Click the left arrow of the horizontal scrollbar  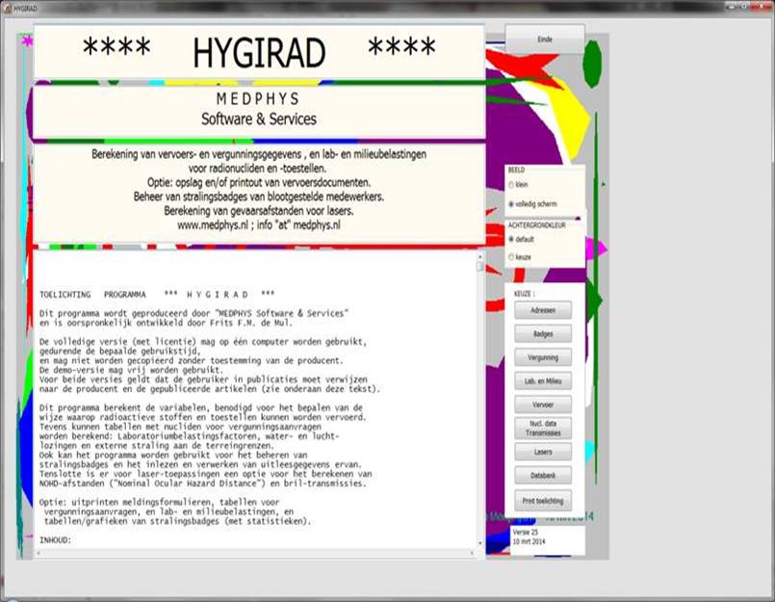[39, 553]
